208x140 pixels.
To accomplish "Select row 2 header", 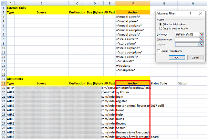I will (x=3, y=12).
